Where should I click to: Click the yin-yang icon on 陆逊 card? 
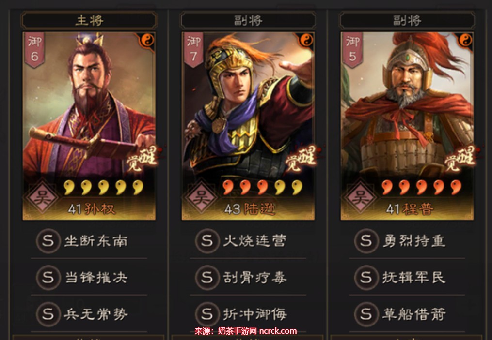click(x=306, y=40)
